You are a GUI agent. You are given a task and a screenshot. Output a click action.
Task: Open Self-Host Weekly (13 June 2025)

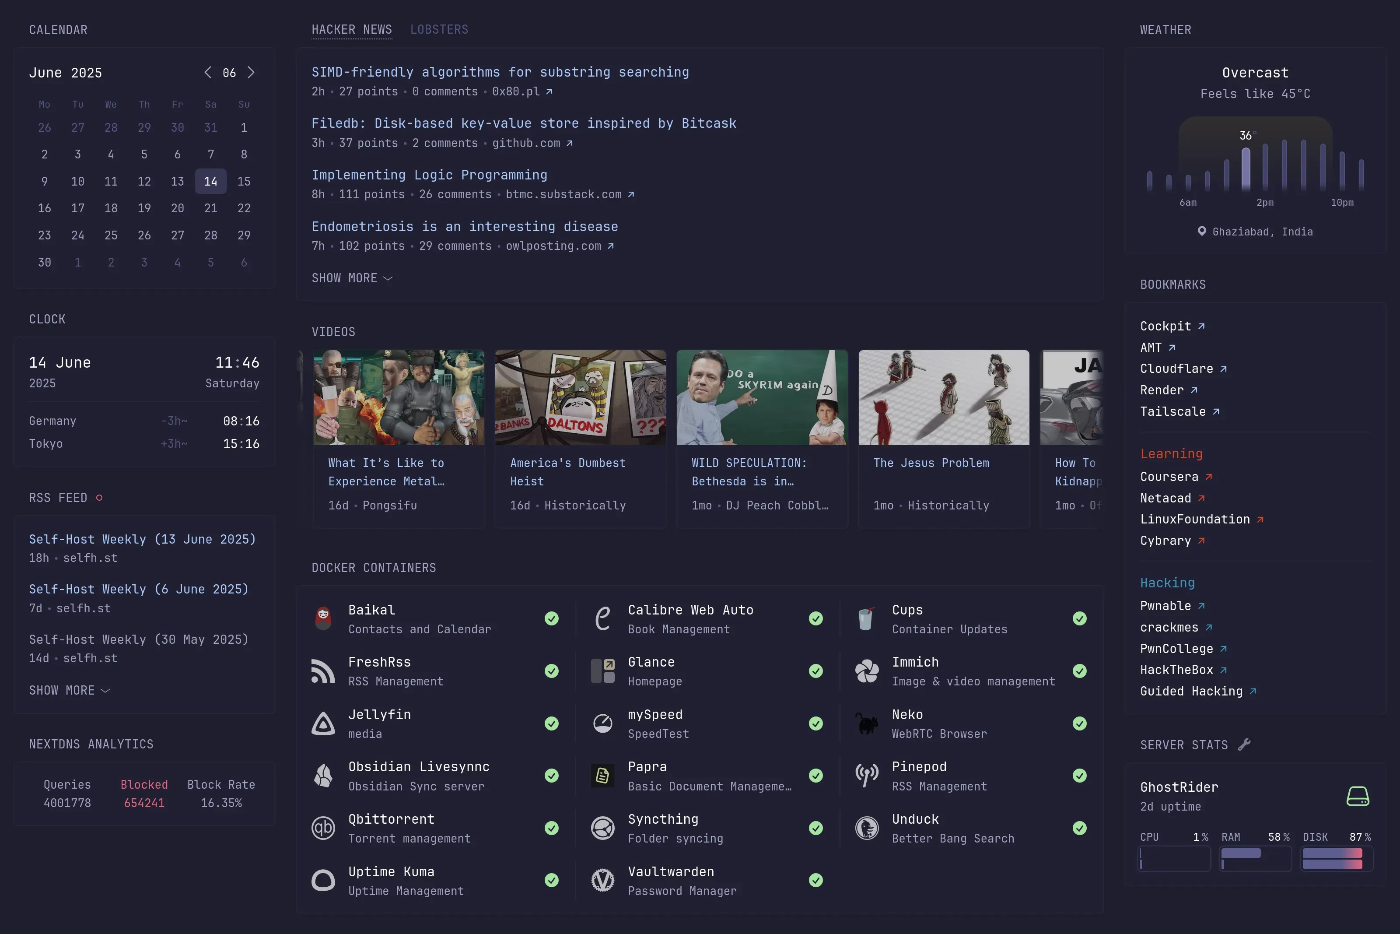click(x=142, y=539)
